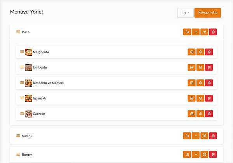
Task: Expand the Kumru category
Action: [x=26, y=136]
